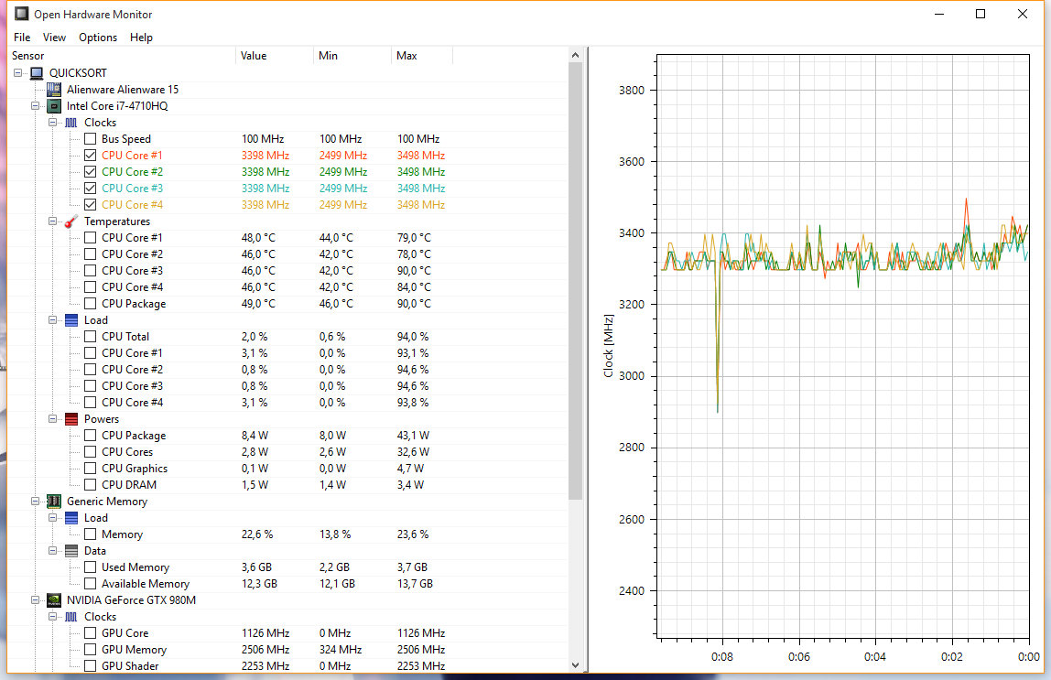Click the Open Hardware Monitor title bar icon

[21, 14]
